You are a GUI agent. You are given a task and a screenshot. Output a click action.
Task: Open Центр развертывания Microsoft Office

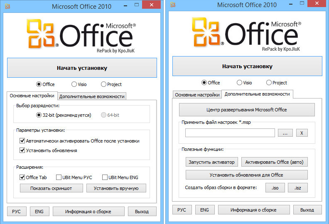pyautogui.click(x=247, y=110)
